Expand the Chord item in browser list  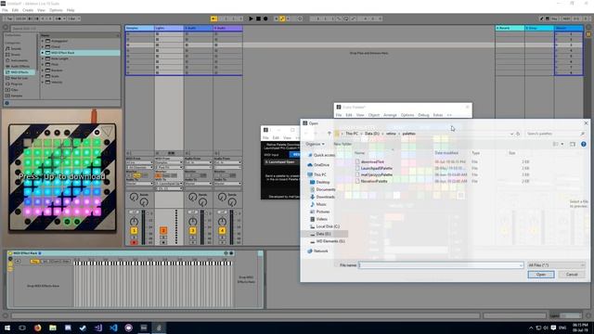43,47
